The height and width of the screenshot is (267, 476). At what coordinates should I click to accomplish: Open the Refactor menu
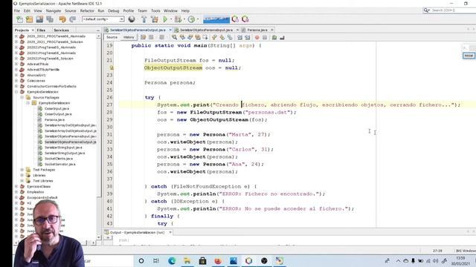click(x=87, y=10)
